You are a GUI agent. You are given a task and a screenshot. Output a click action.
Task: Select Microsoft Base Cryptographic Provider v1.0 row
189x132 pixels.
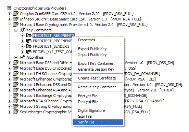click(84, 25)
